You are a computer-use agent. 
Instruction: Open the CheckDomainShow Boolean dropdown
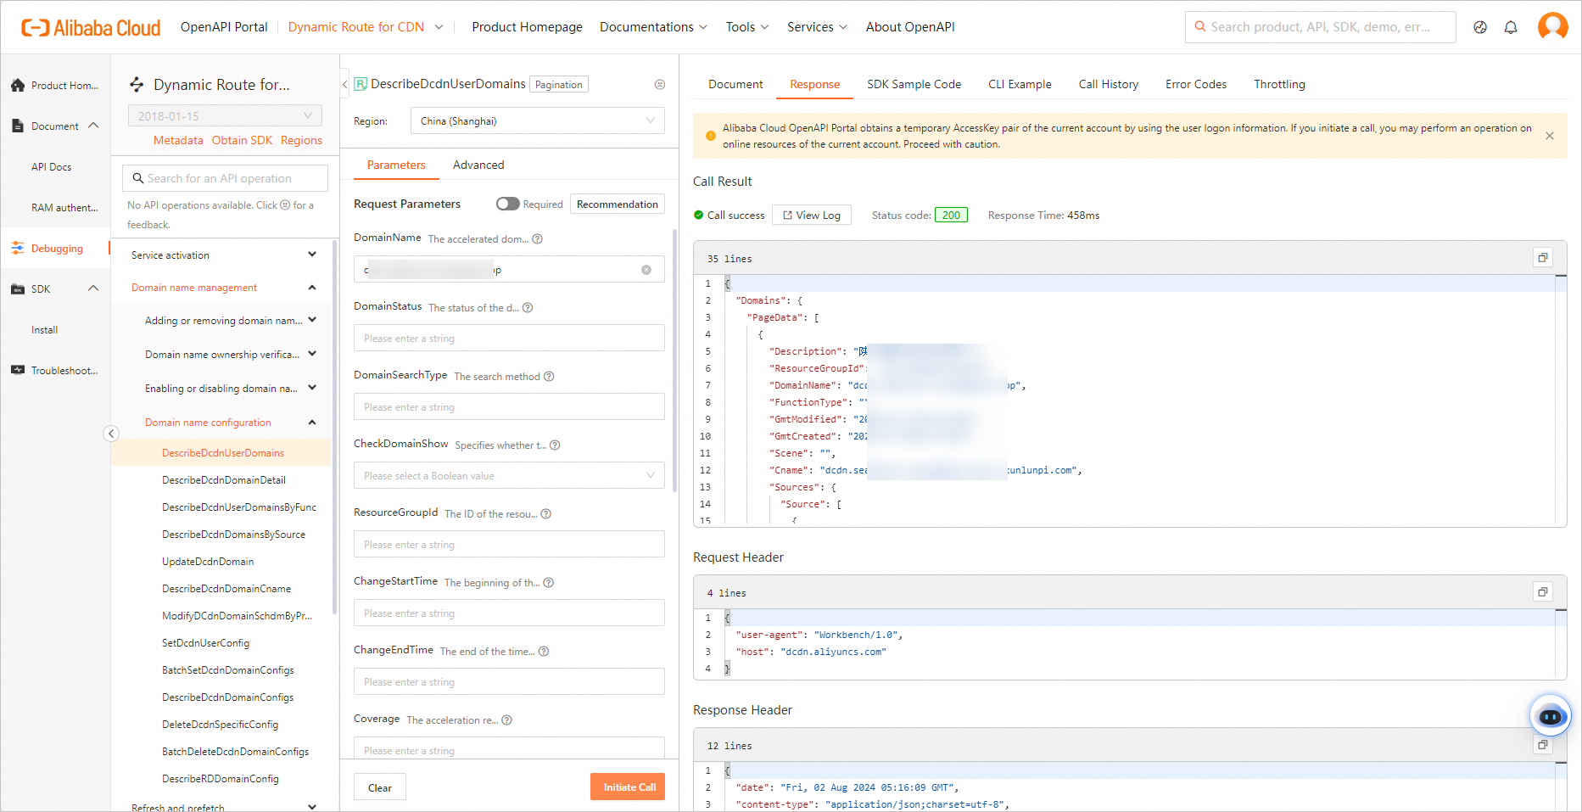[x=509, y=475]
